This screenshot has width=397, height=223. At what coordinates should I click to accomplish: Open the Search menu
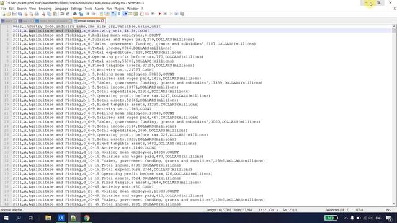pos(22,9)
